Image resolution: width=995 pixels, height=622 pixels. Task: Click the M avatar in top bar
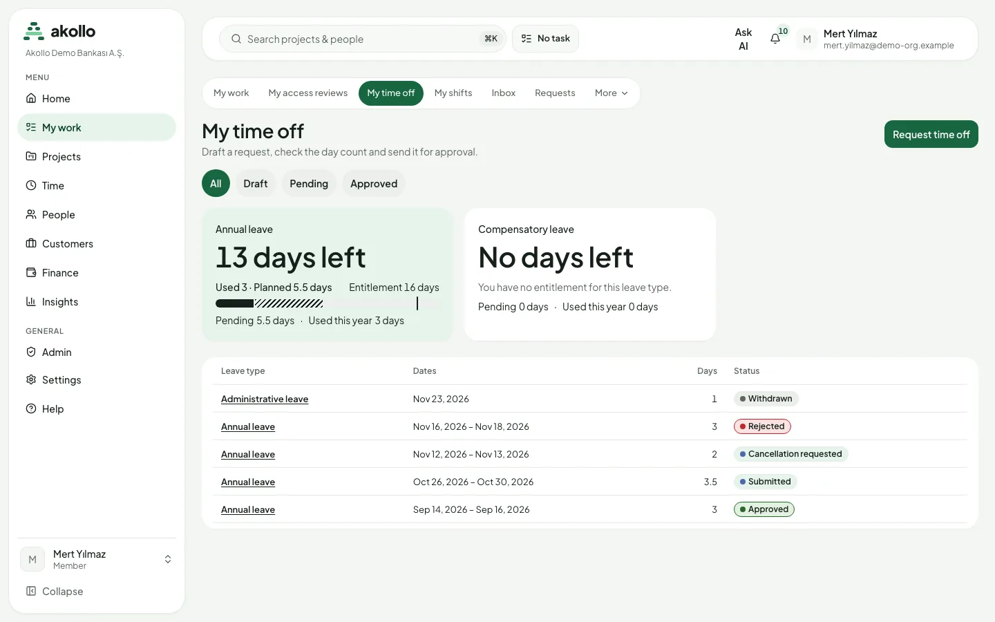coord(807,39)
